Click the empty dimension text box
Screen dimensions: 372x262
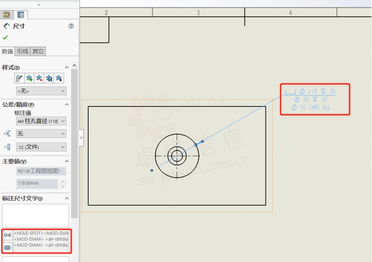click(x=35, y=215)
